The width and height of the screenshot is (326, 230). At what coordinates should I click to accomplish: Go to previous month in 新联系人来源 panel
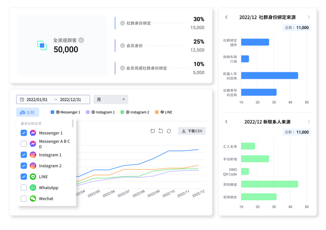(x=226, y=122)
